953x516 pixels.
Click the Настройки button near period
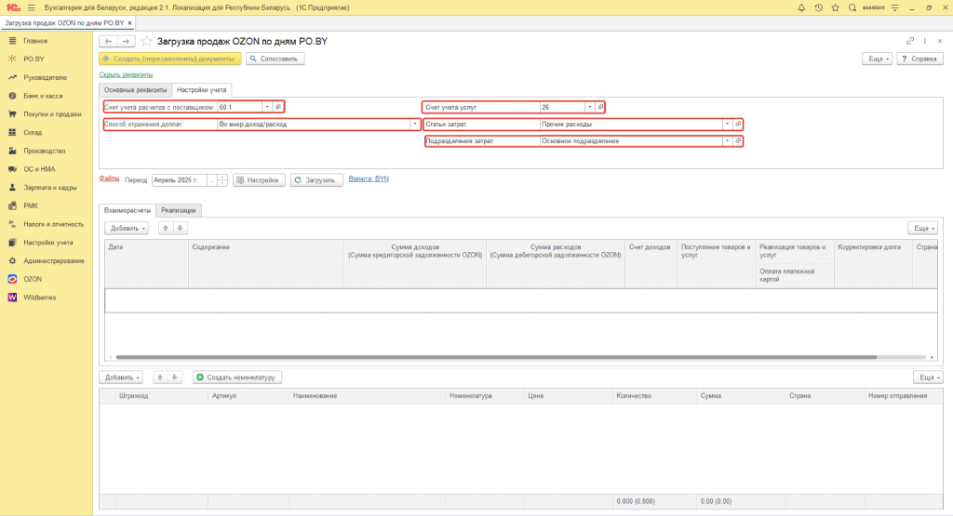259,180
